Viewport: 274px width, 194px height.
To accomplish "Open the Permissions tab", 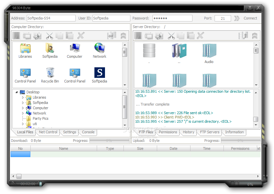I will (x=168, y=132).
